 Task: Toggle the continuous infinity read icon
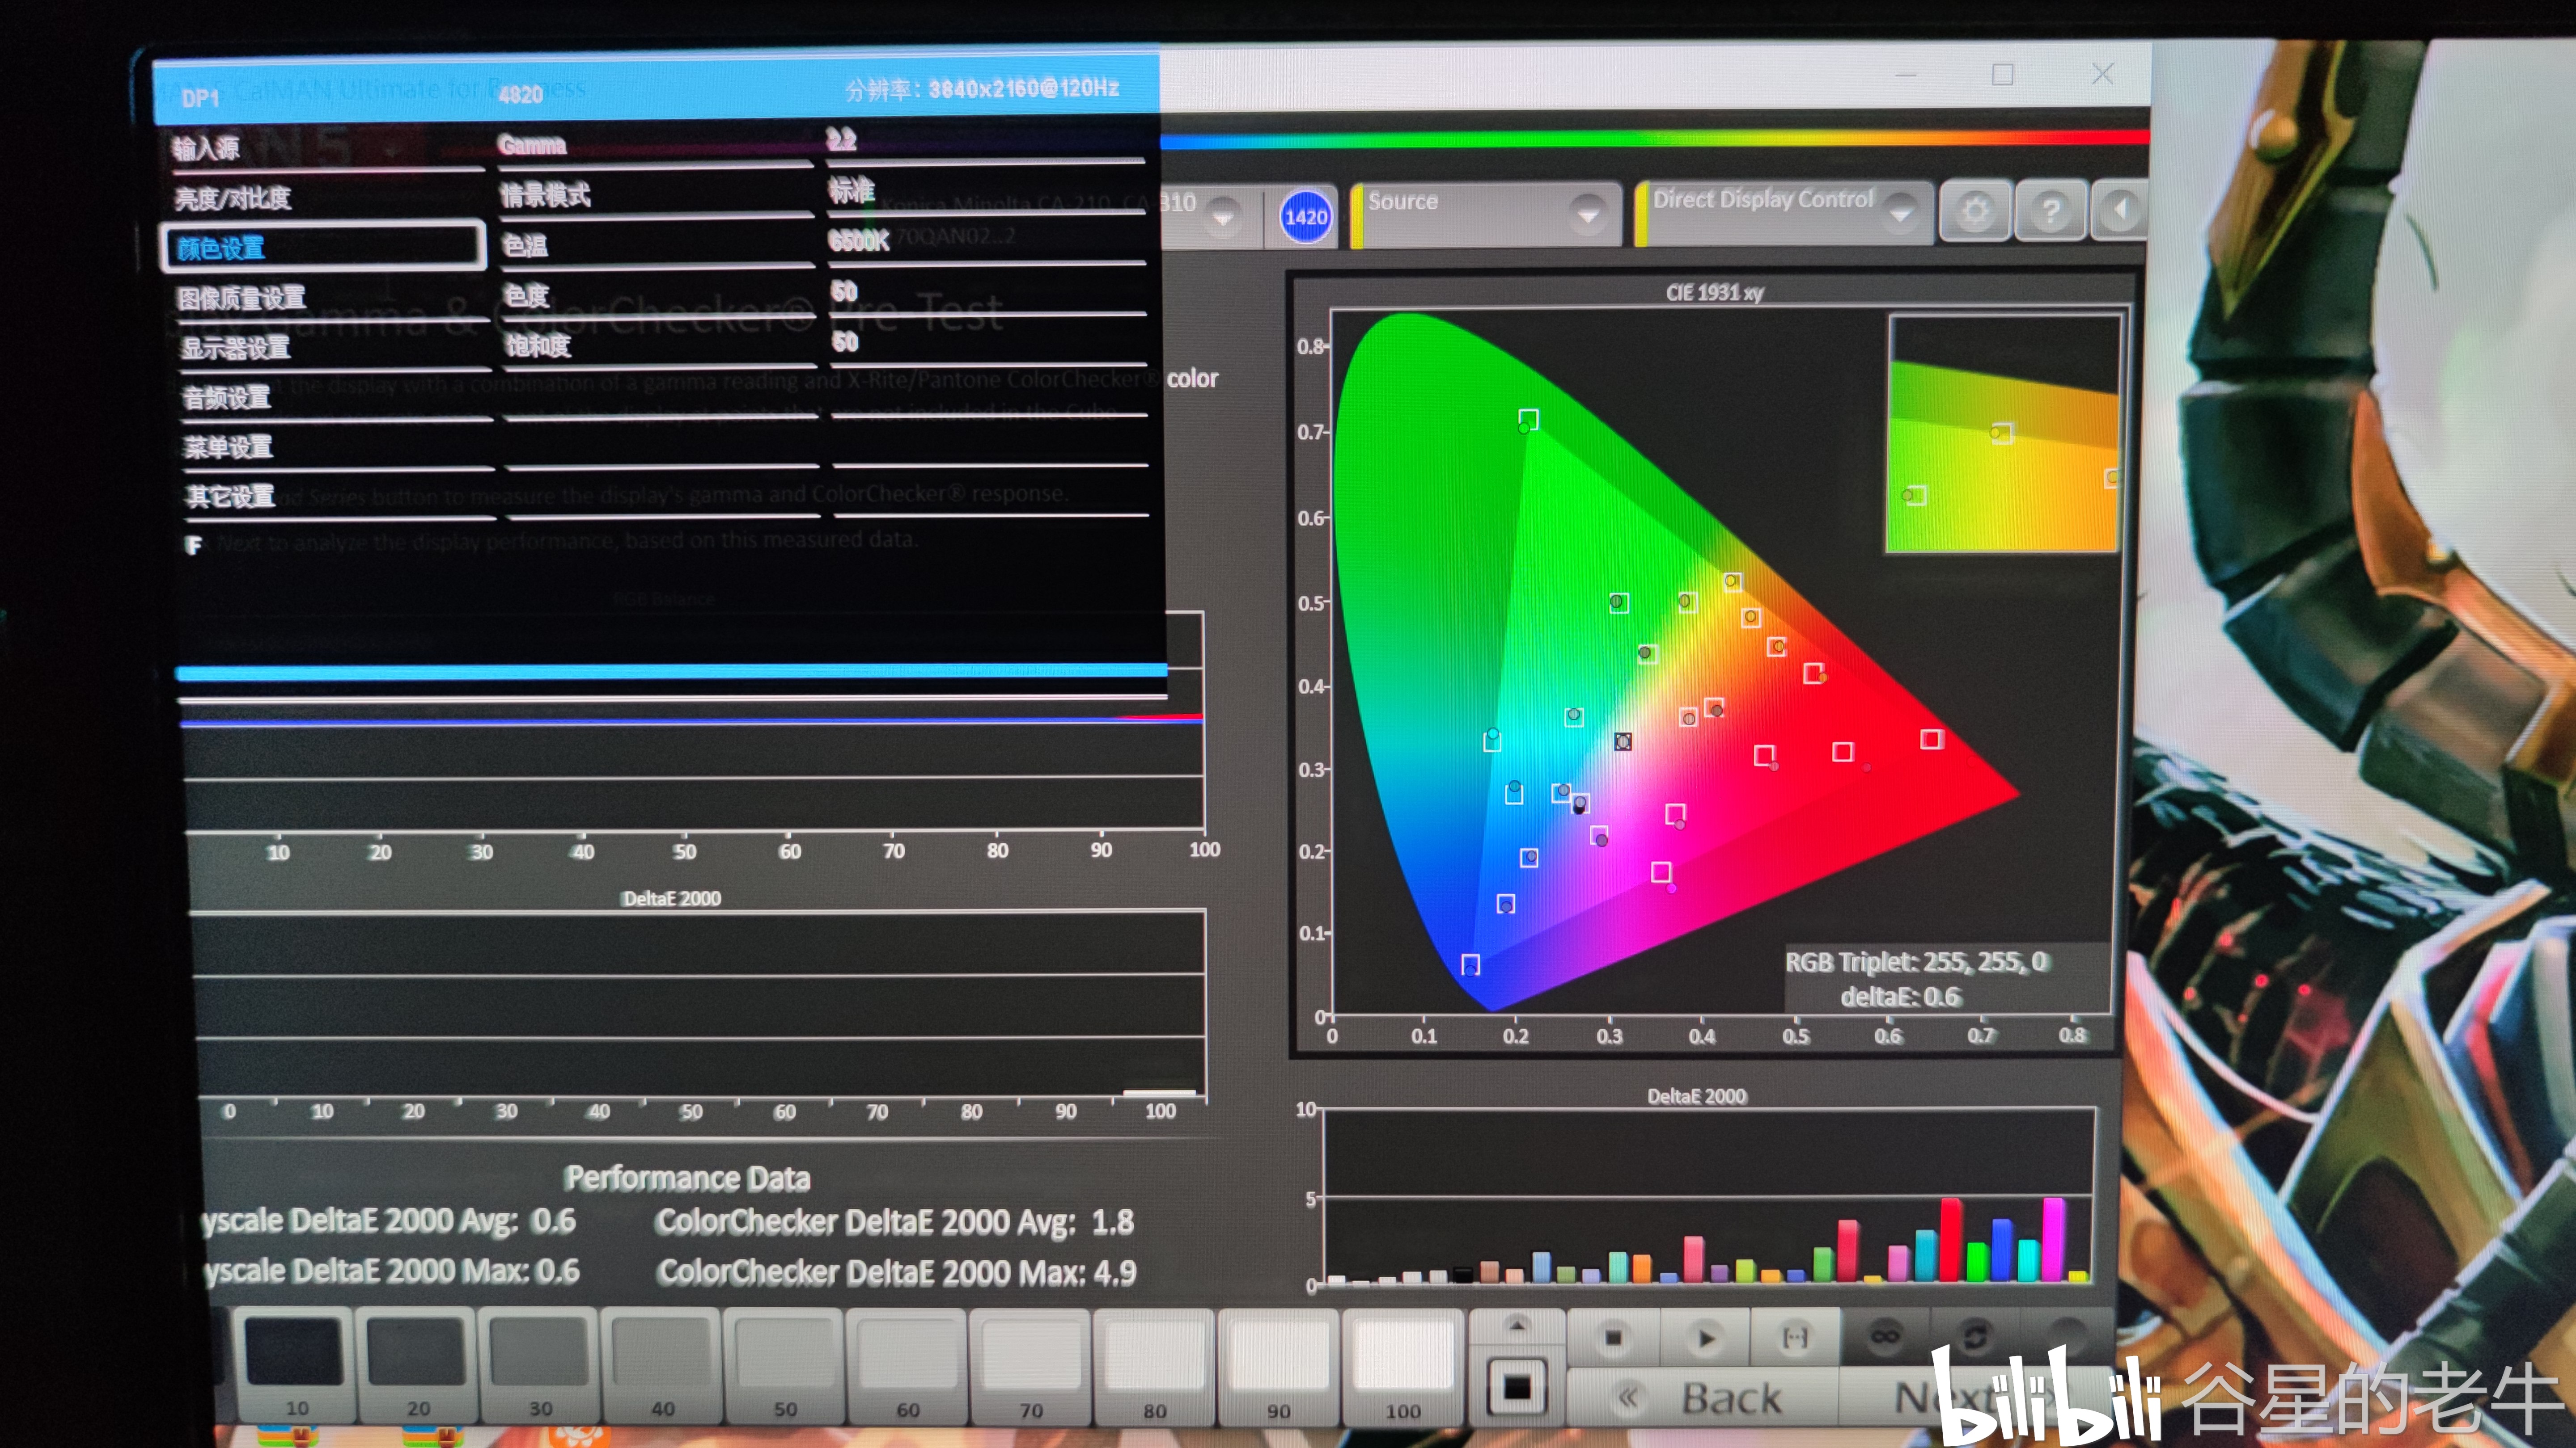pos(1884,1337)
